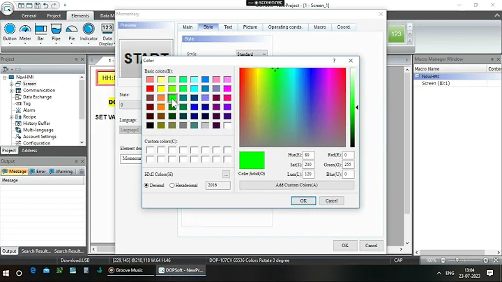Click the Undo icon in title bar
502x282 pixels.
click(45, 6)
